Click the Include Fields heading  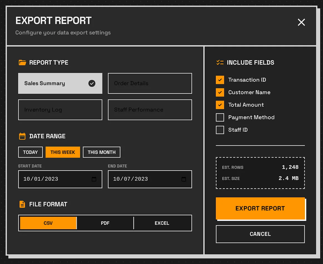click(251, 63)
